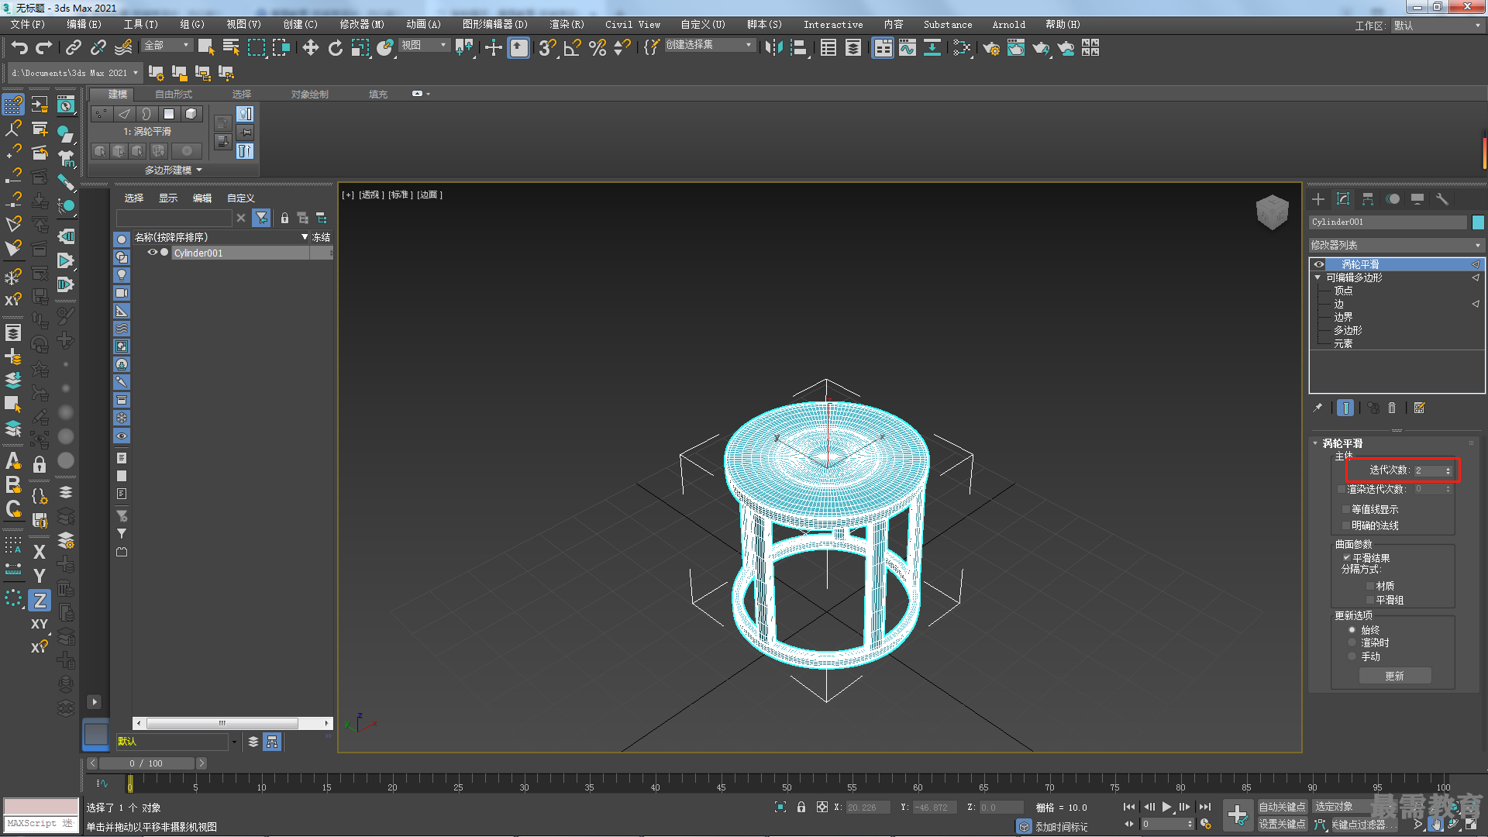This screenshot has width=1488, height=837.
Task: Switch to the 对象绘制 ribbon tab
Action: 310,95
